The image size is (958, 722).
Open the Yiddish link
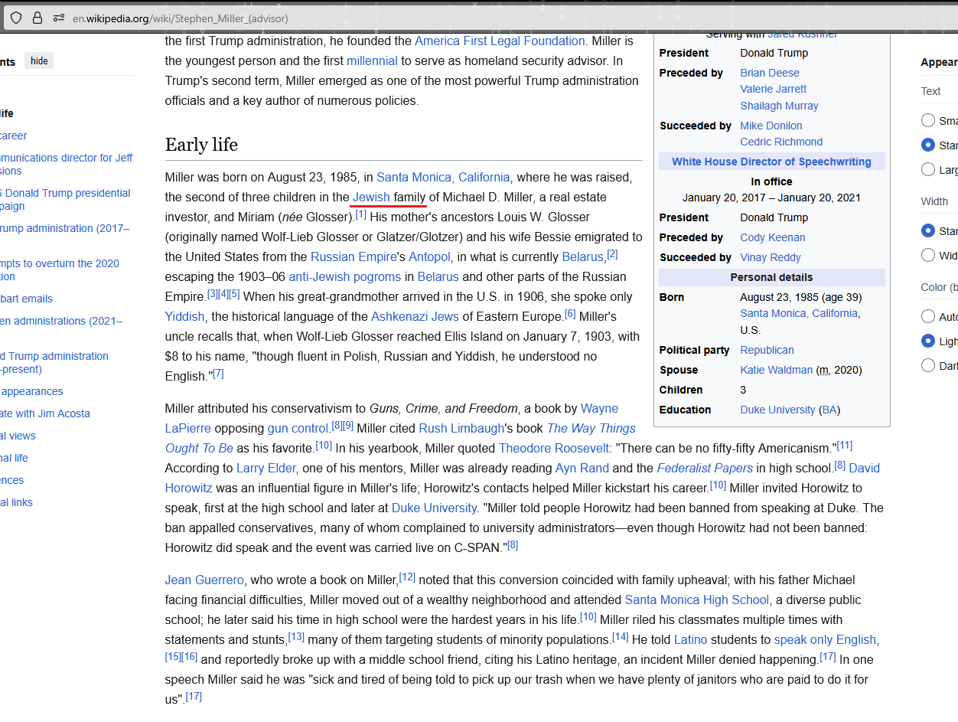tap(184, 316)
